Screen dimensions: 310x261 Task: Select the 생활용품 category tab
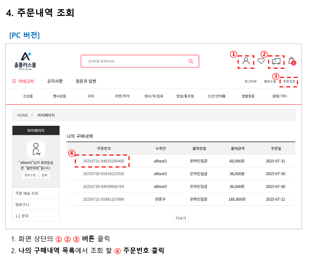[x=248, y=96]
